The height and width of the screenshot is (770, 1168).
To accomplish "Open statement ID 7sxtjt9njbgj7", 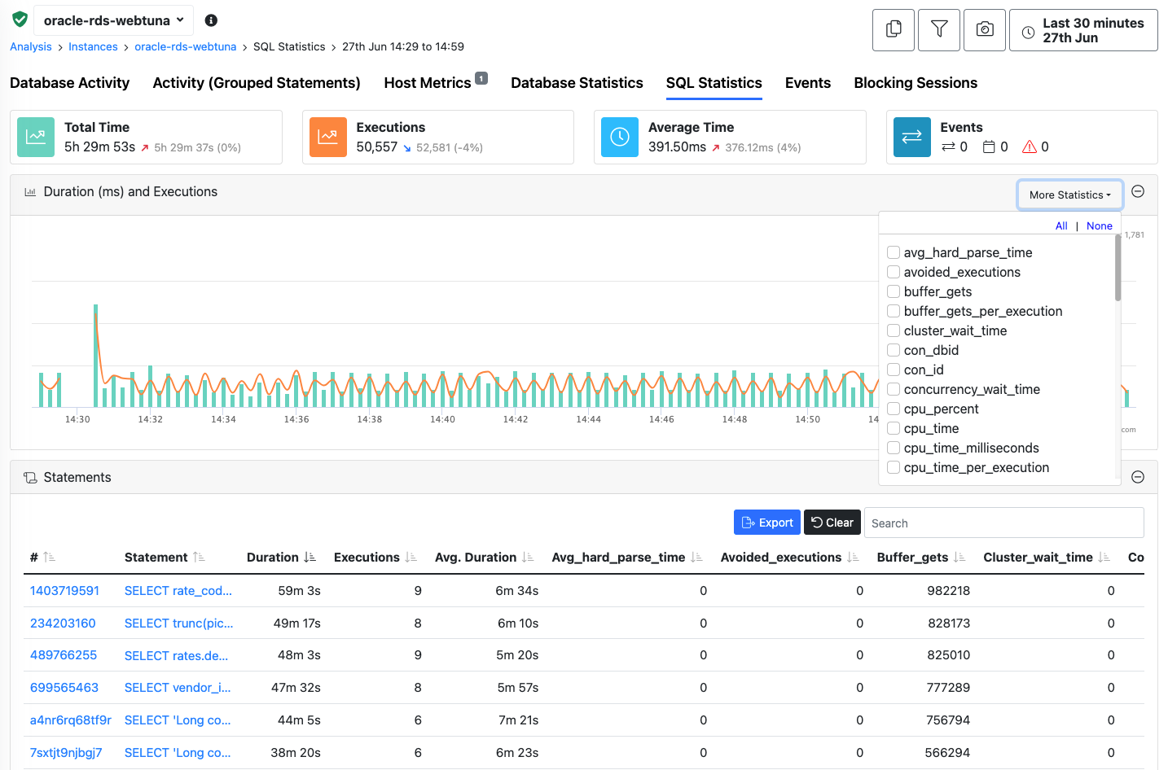I will 66,753.
